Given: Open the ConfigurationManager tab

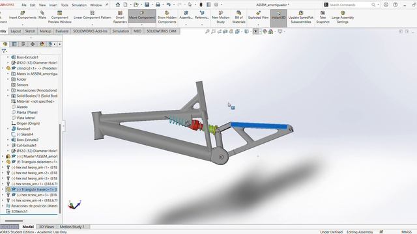Looking at the screenshot, I should [x=23, y=44].
